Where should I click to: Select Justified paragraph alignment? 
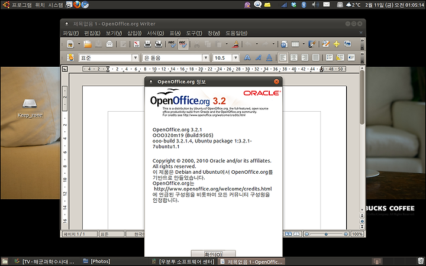(x=316, y=57)
